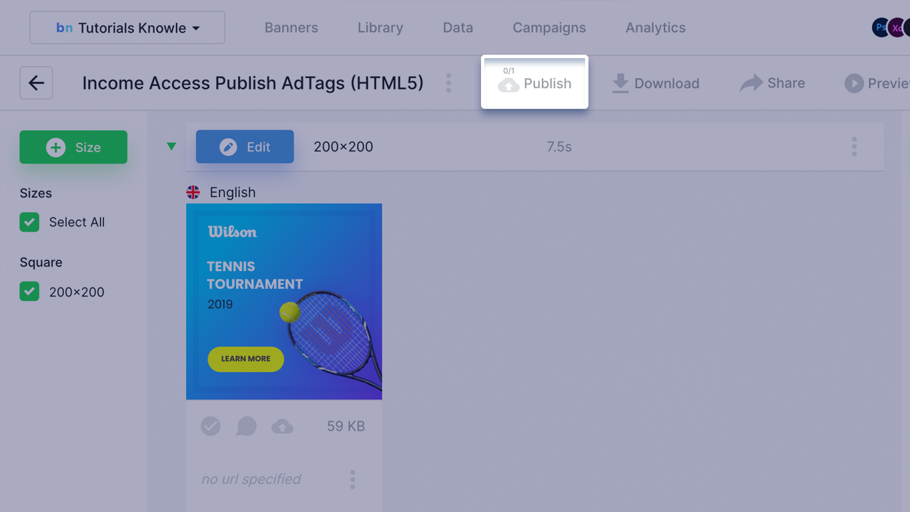Toggle the Select All sizes checkbox
This screenshot has height=512, width=910.
tap(29, 222)
